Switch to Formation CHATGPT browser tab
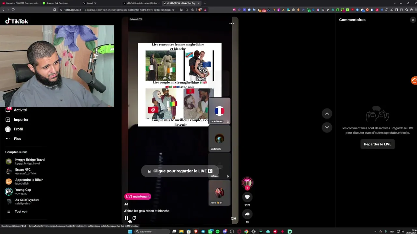The height and width of the screenshot is (234, 417). click(x=20, y=3)
